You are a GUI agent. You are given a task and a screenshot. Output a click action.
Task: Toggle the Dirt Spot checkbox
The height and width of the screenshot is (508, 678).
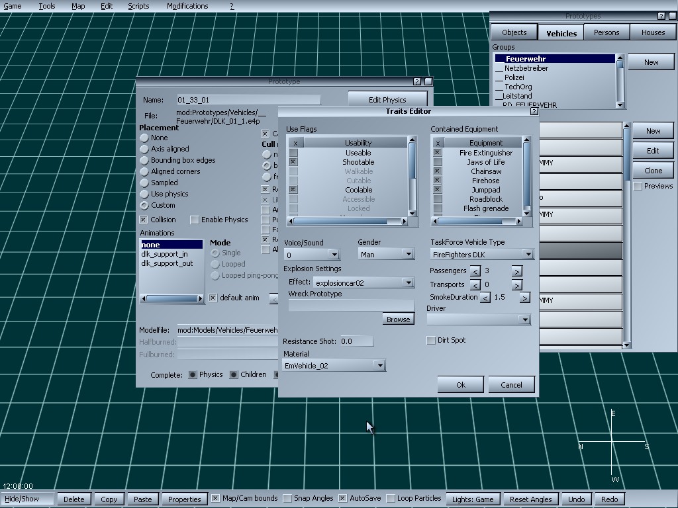click(x=432, y=340)
